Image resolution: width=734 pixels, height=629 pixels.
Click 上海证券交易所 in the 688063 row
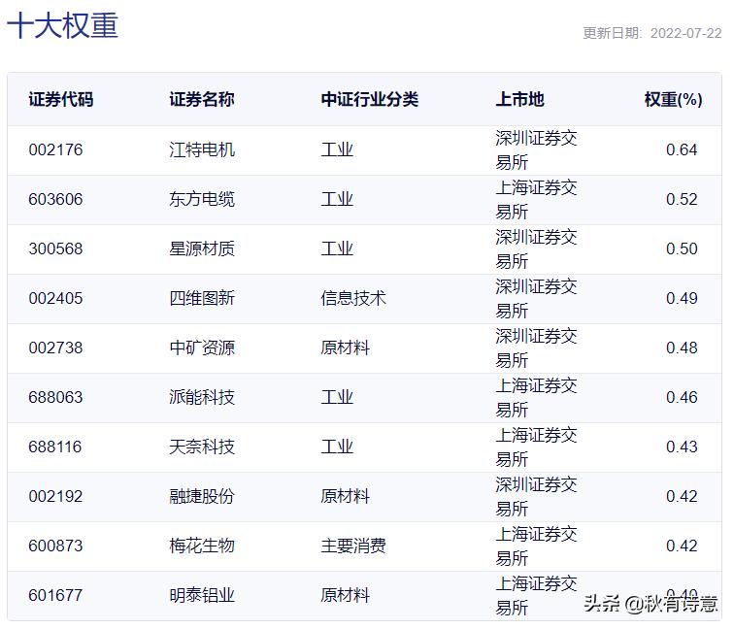(537, 398)
